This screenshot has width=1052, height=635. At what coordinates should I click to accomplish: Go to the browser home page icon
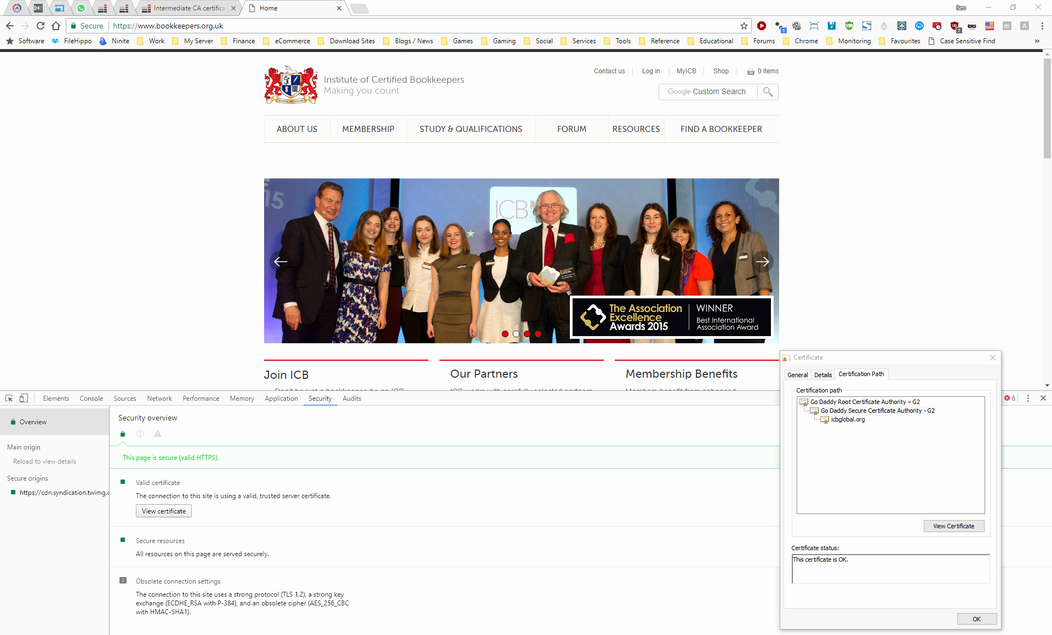click(x=56, y=26)
